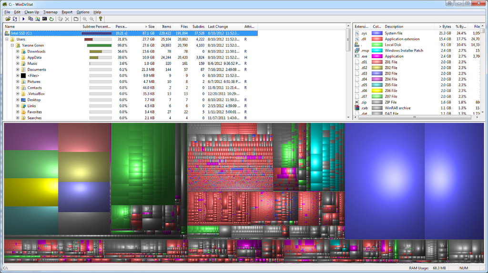The image size is (488, 273).
Task: Click the Select Parent folder toolbar icon
Action: click(76, 19)
